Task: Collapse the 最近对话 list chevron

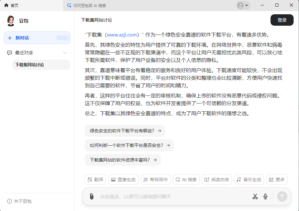Action: click(65, 53)
